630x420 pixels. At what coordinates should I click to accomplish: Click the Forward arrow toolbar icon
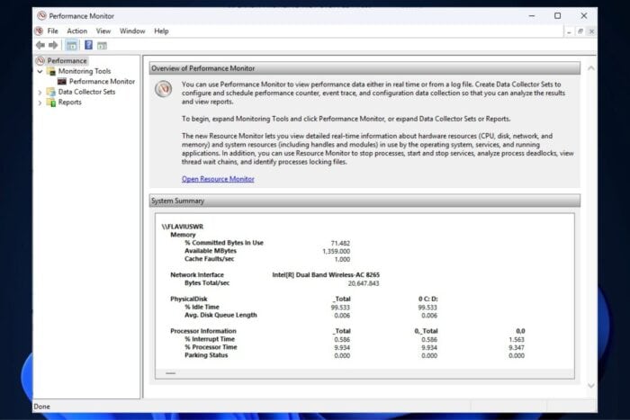tap(53, 45)
